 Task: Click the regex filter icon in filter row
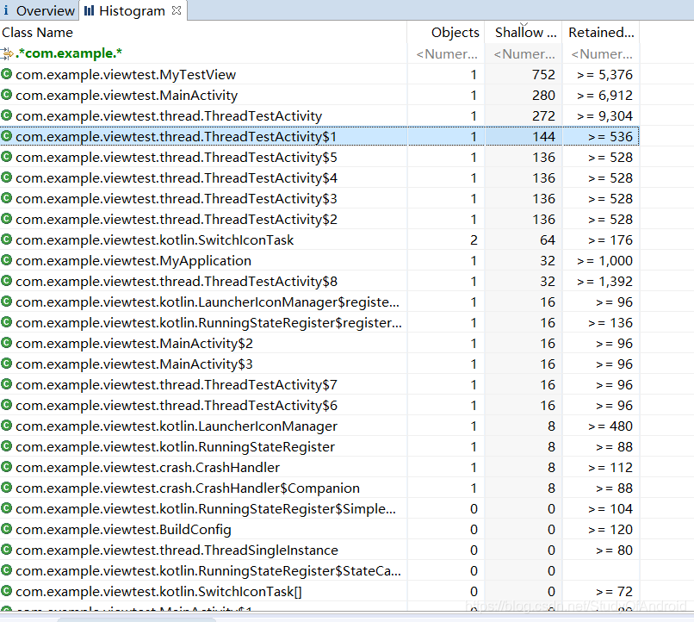click(7, 53)
